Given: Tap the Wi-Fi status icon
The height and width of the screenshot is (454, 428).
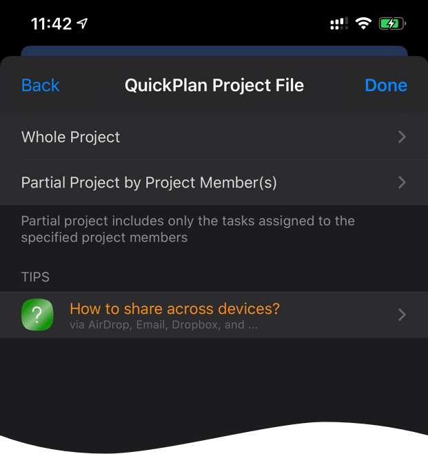Looking at the screenshot, I should coord(363,24).
